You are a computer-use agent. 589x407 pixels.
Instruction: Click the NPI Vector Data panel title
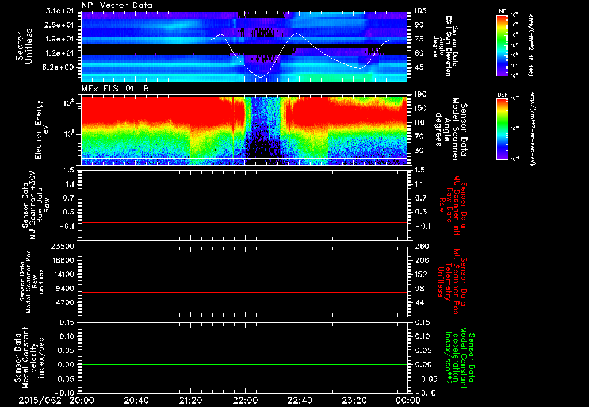click(x=117, y=6)
